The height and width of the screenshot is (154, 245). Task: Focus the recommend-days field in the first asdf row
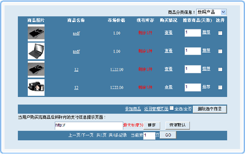pyautogui.click(x=193, y=33)
